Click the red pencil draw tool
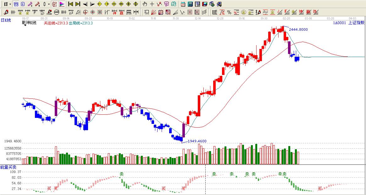 pyautogui.click(x=6, y=12)
